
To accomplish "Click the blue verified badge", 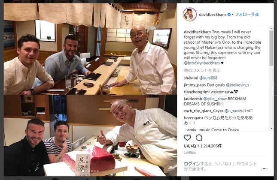I will coord(229,15).
